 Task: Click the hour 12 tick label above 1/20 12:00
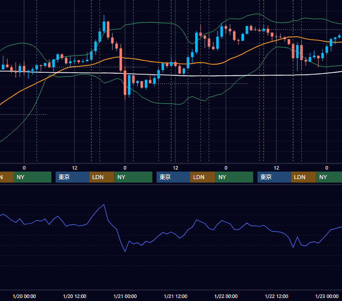pos(74,168)
